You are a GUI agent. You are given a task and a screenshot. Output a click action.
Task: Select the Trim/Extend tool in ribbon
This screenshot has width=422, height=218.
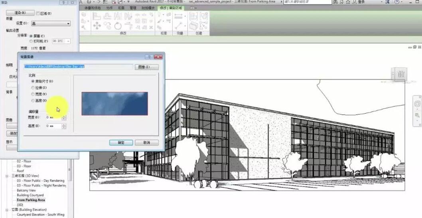tap(129, 26)
